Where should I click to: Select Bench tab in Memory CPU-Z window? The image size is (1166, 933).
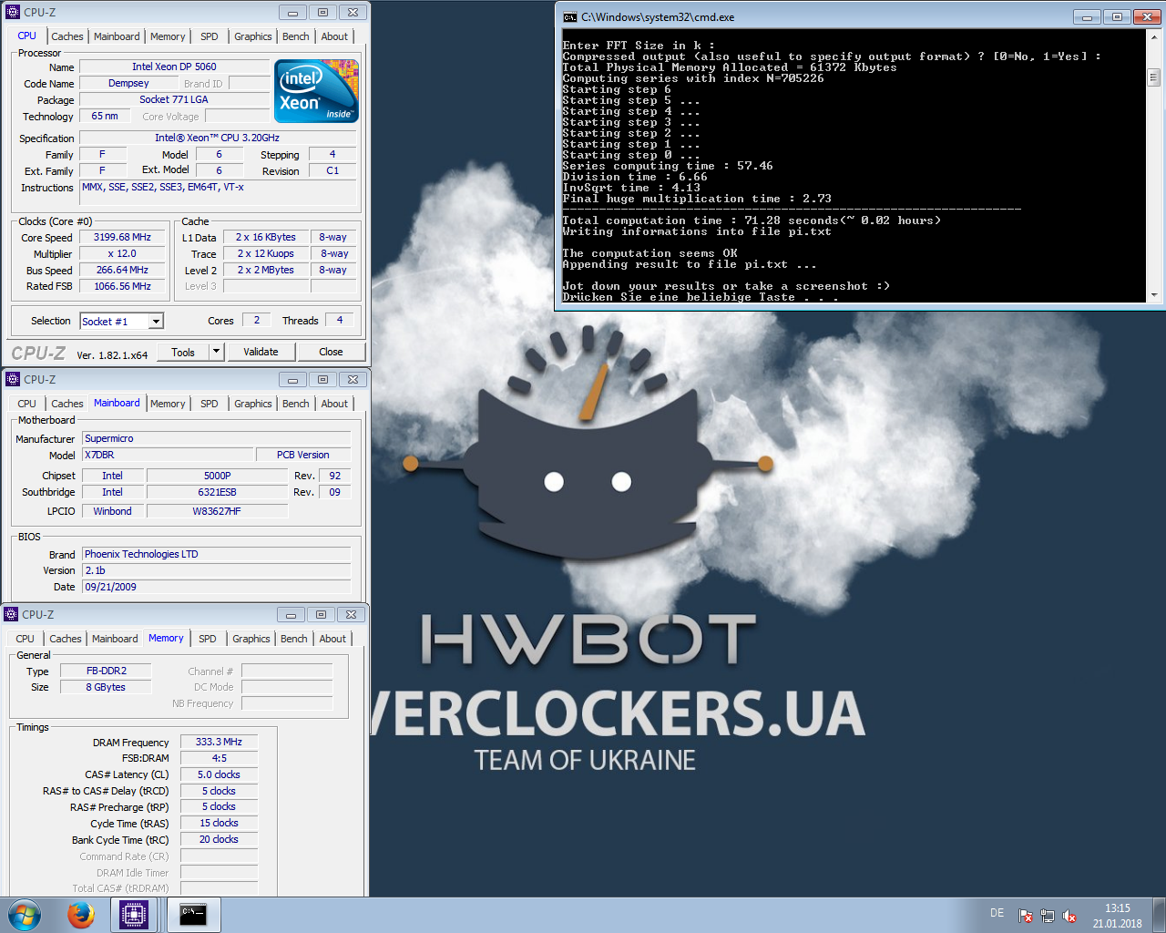294,639
